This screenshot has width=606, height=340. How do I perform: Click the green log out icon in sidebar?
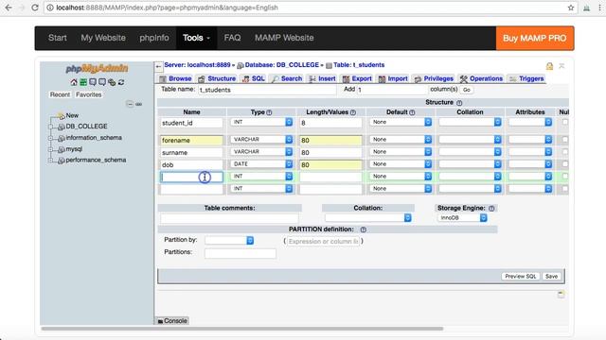(x=83, y=82)
